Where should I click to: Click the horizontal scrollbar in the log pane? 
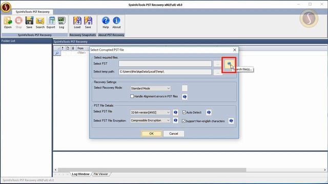click(152, 170)
